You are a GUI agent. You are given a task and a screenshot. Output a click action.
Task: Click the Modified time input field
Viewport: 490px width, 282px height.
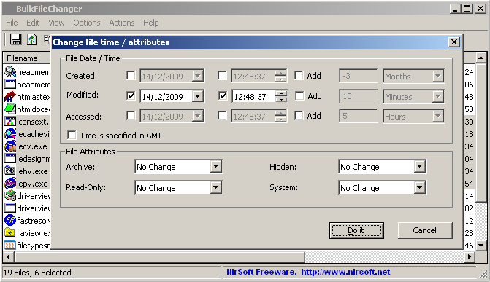253,96
